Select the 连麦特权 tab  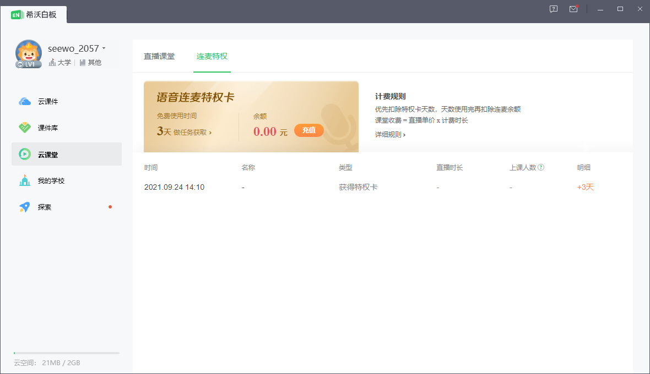[x=212, y=56]
